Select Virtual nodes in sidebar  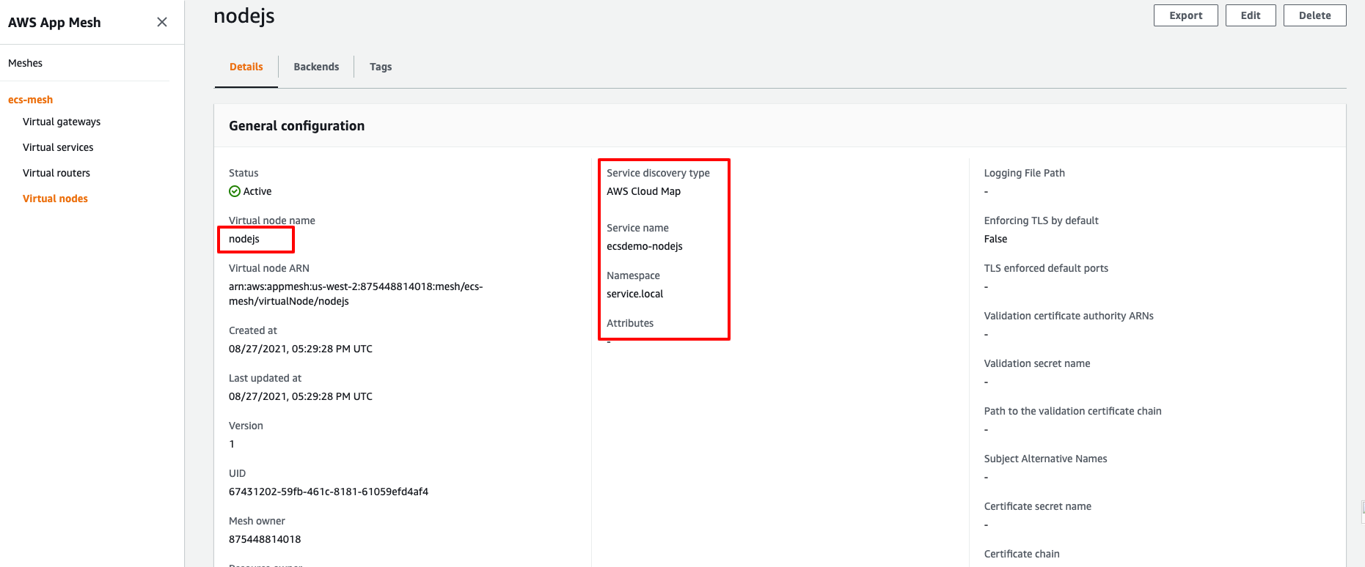55,199
